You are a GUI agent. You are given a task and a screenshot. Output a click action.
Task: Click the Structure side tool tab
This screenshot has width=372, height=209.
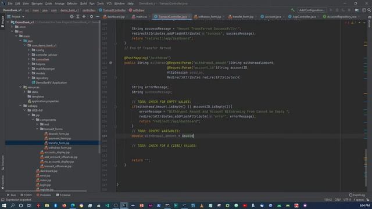[2, 163]
